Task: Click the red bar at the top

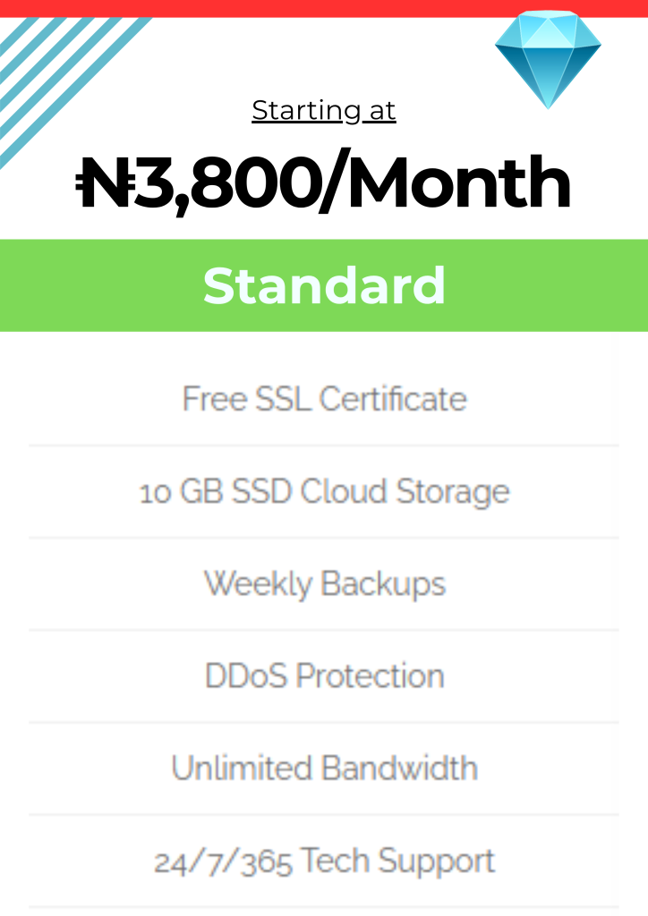Action: pyautogui.click(x=324, y=8)
